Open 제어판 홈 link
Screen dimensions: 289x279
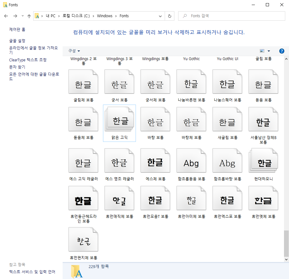(17, 29)
